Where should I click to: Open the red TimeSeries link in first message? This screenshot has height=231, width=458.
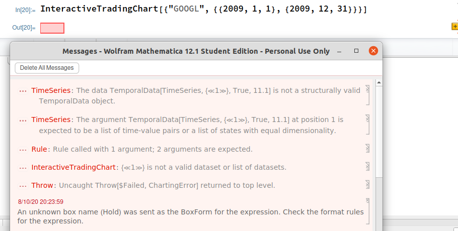[x=51, y=90]
